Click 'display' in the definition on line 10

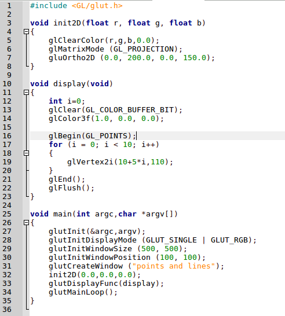click(x=70, y=84)
